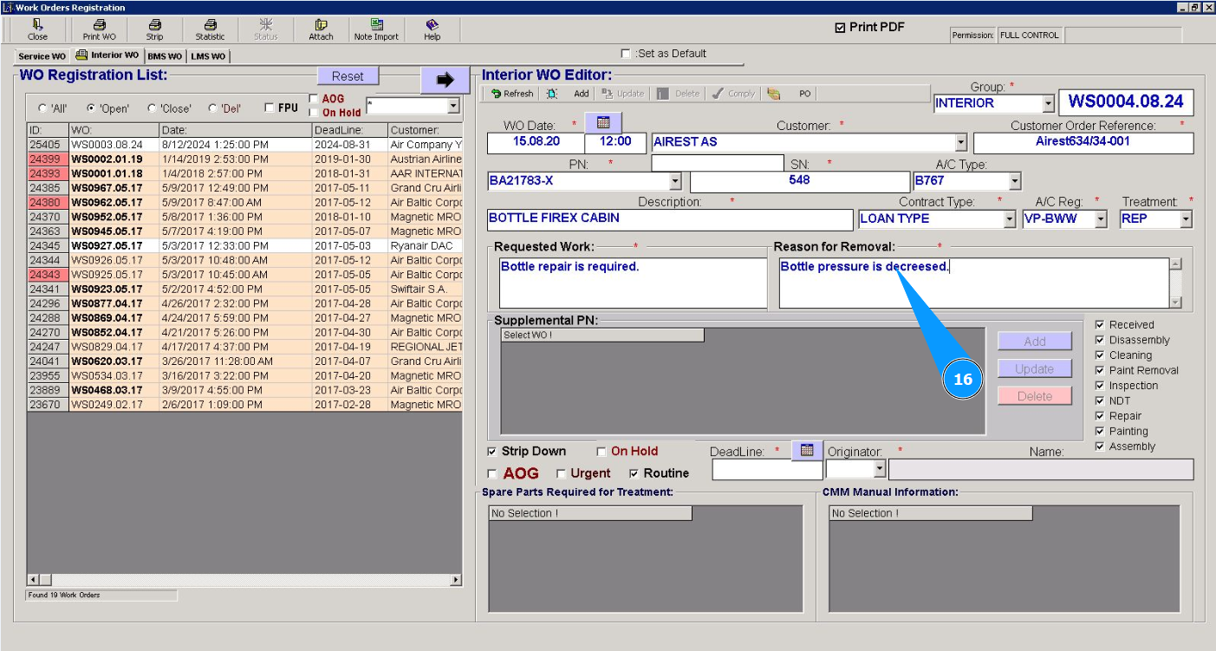Screen dimensions: 1216x651
Task: Open the Statistic toolbar icon
Action: pos(210,29)
